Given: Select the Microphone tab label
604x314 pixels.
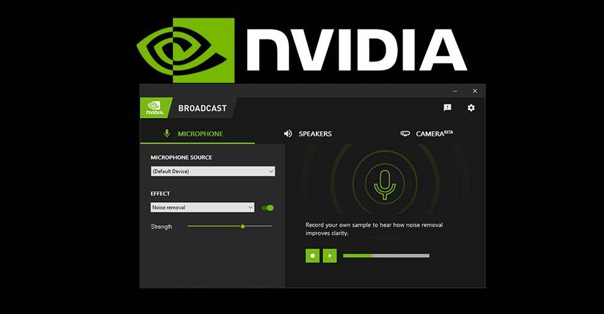Looking at the screenshot, I should click(x=200, y=134).
